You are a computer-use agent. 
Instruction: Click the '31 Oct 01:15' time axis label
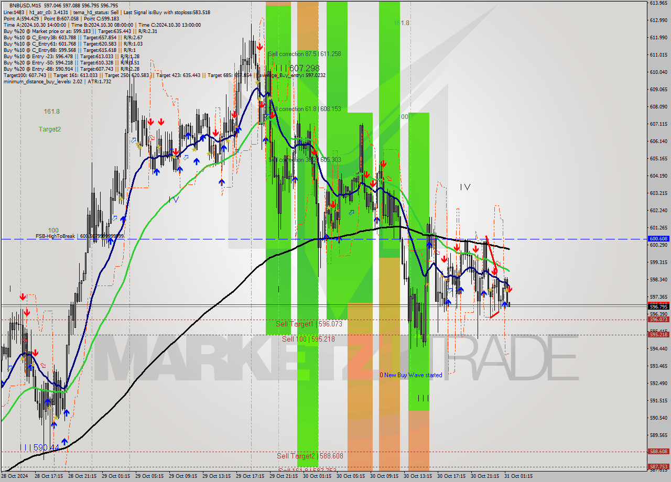(x=518, y=476)
